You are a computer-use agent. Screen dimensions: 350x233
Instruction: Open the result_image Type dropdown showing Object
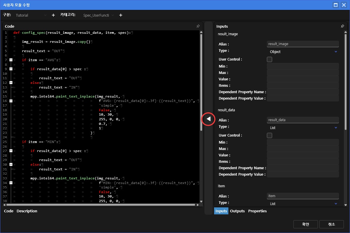303,52
